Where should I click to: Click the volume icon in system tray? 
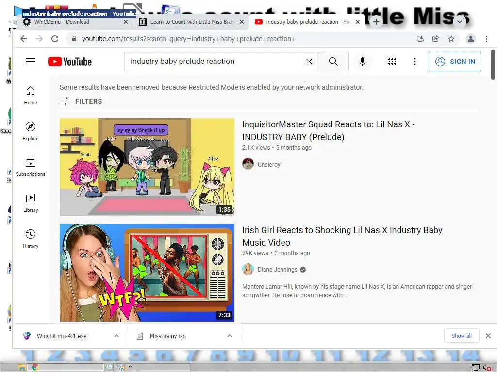pyautogui.click(x=487, y=367)
